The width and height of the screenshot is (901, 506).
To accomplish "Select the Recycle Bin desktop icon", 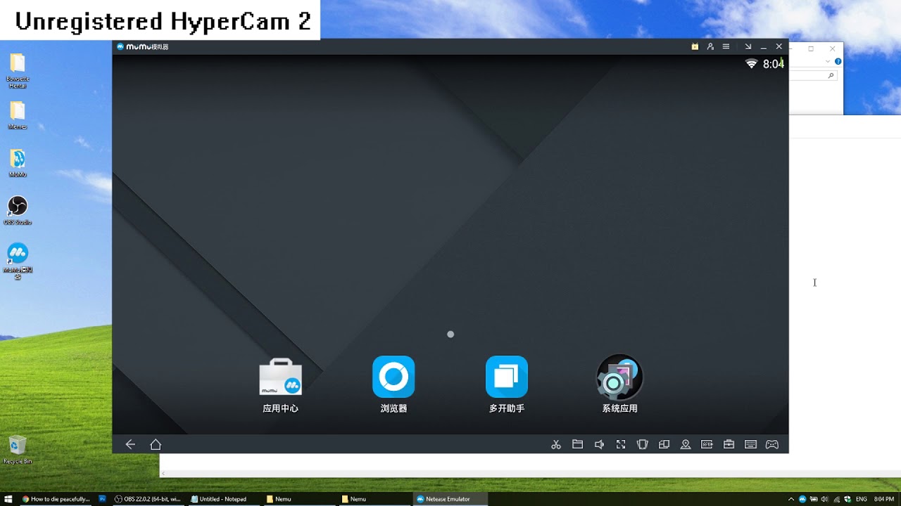I will (18, 449).
